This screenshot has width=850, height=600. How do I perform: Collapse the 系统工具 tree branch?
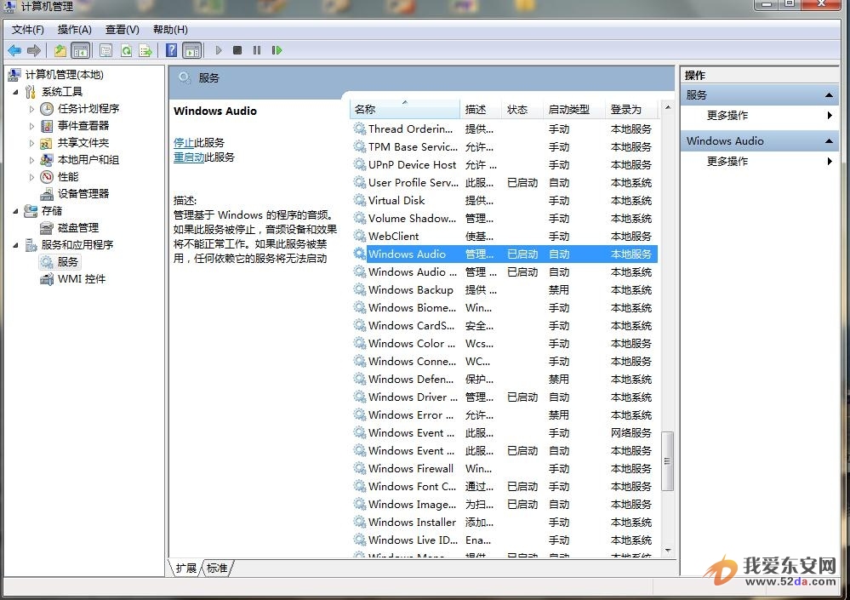click(x=15, y=92)
